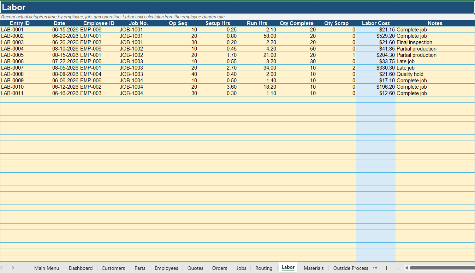This screenshot has width=475, height=273.
Task: Select the Parts sheet tab
Action: click(140, 268)
